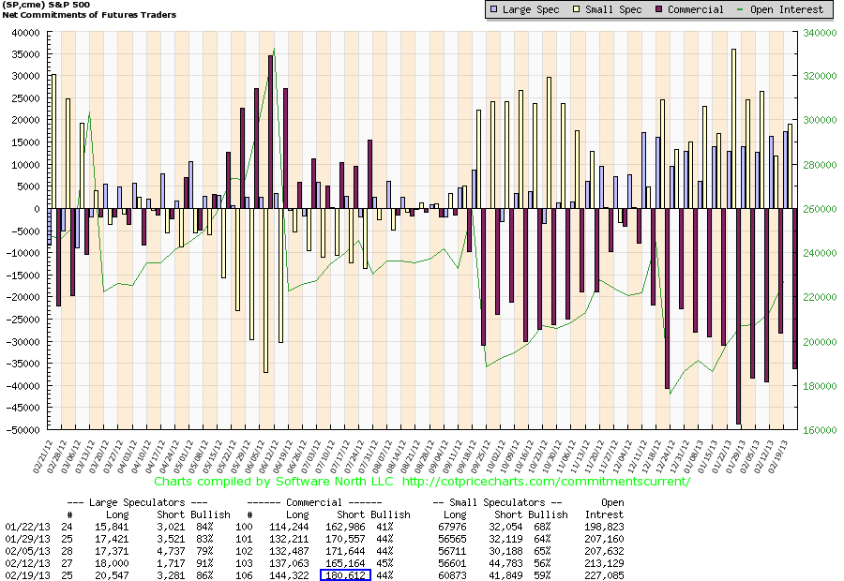
Task: Click the '198,823' open interest value
Action: click(x=605, y=528)
